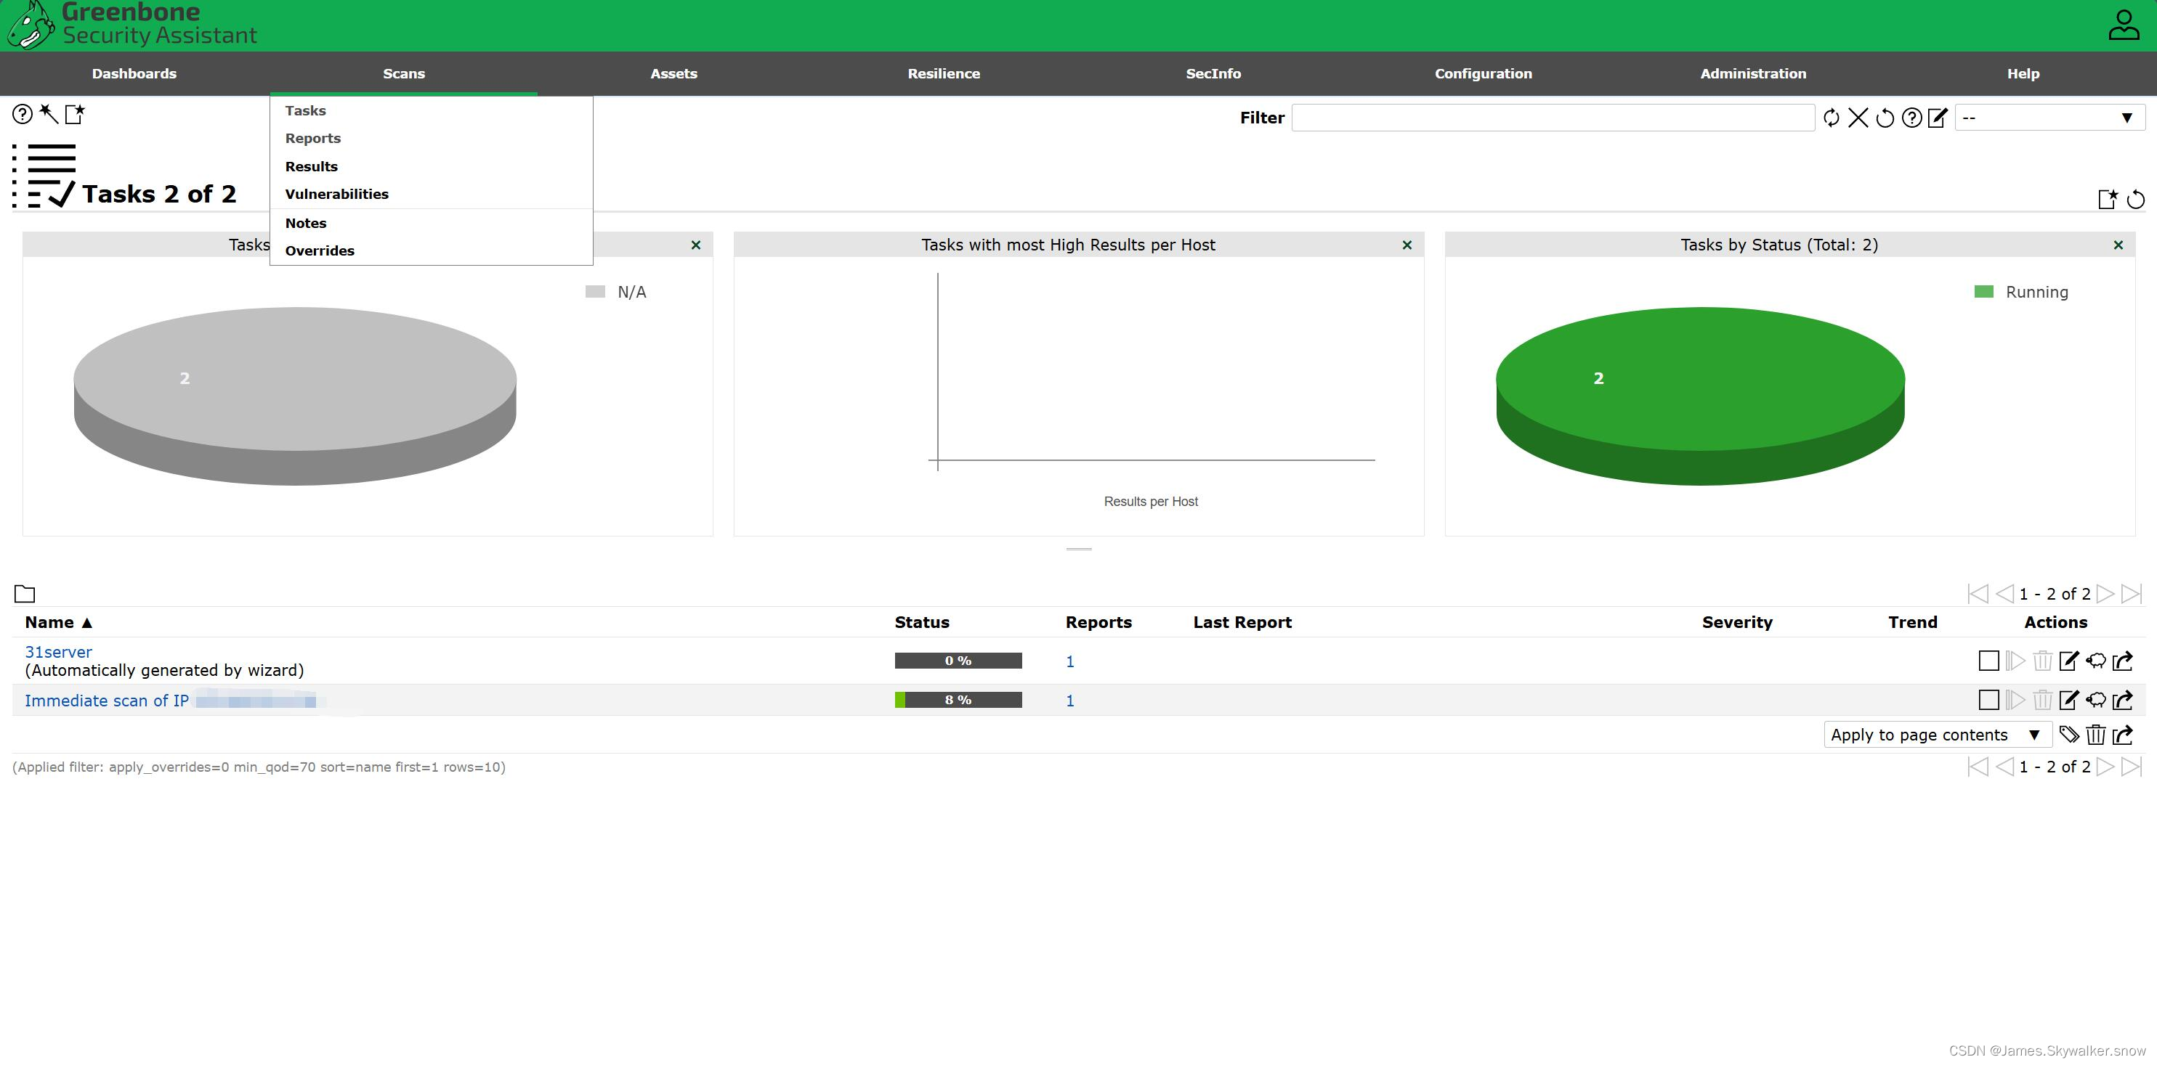Select Reports from Scans menu
Viewport: 2157px width, 1065px height.
pyautogui.click(x=312, y=139)
